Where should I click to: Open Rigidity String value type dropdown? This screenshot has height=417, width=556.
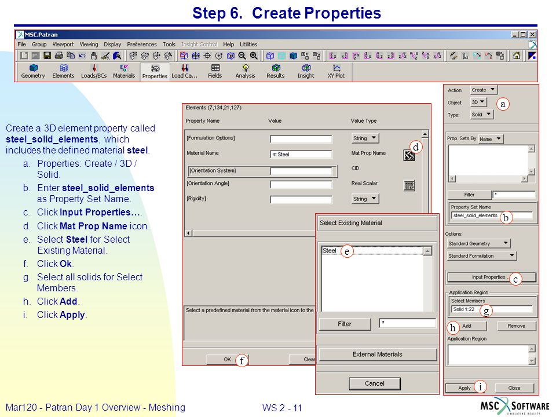(x=365, y=199)
